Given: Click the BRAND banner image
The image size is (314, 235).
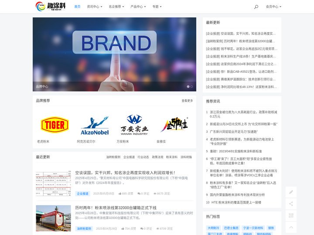Looking at the screenshot, I should point(114,54).
